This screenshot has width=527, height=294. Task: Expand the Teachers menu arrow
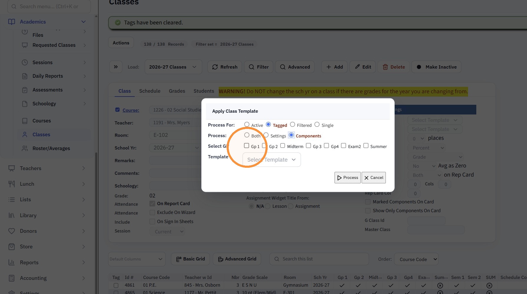(x=84, y=168)
